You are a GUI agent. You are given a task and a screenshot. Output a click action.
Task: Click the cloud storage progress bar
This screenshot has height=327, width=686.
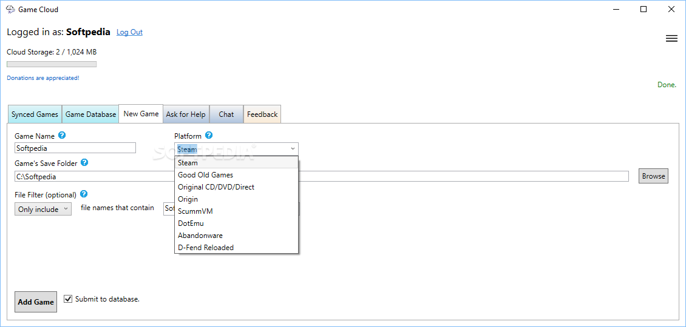pyautogui.click(x=52, y=64)
